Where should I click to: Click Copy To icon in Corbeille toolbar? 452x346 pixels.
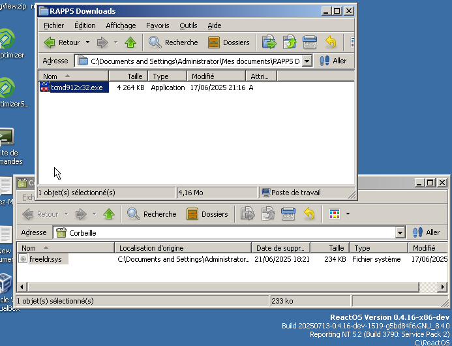pyautogui.click(x=268, y=214)
